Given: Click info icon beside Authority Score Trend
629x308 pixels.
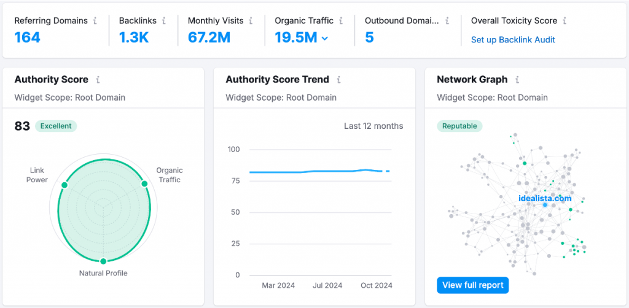Looking at the screenshot, I should (x=339, y=80).
